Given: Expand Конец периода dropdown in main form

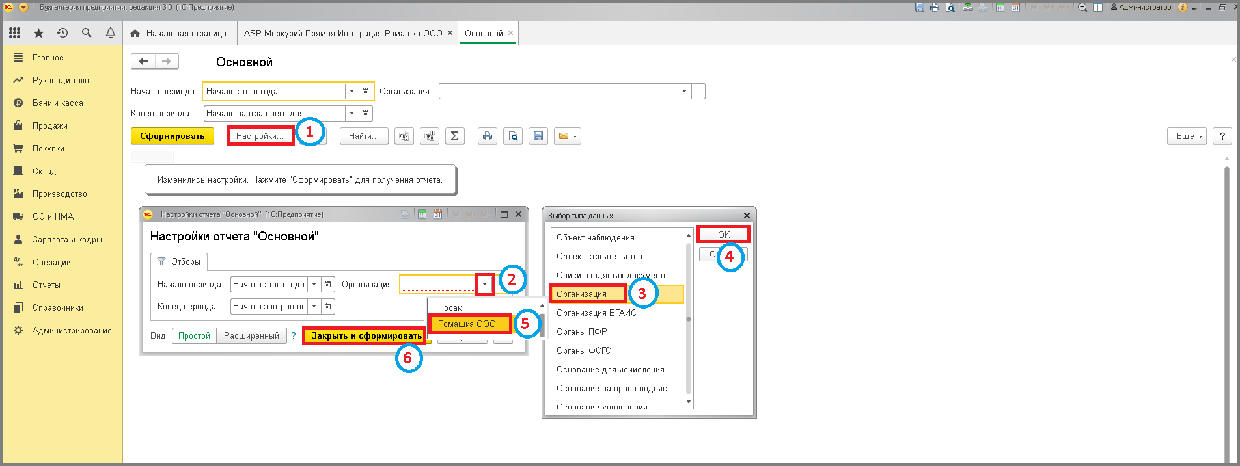Looking at the screenshot, I should [351, 114].
